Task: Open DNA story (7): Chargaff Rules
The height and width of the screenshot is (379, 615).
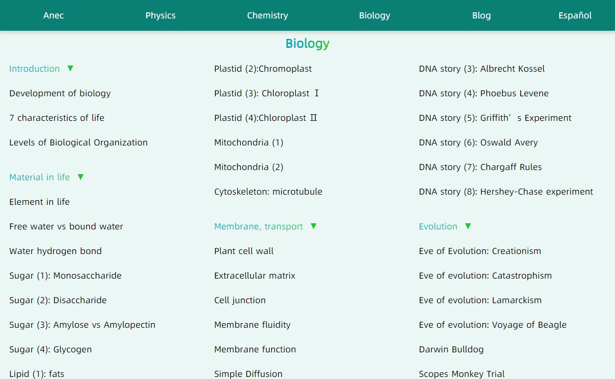Action: point(480,167)
